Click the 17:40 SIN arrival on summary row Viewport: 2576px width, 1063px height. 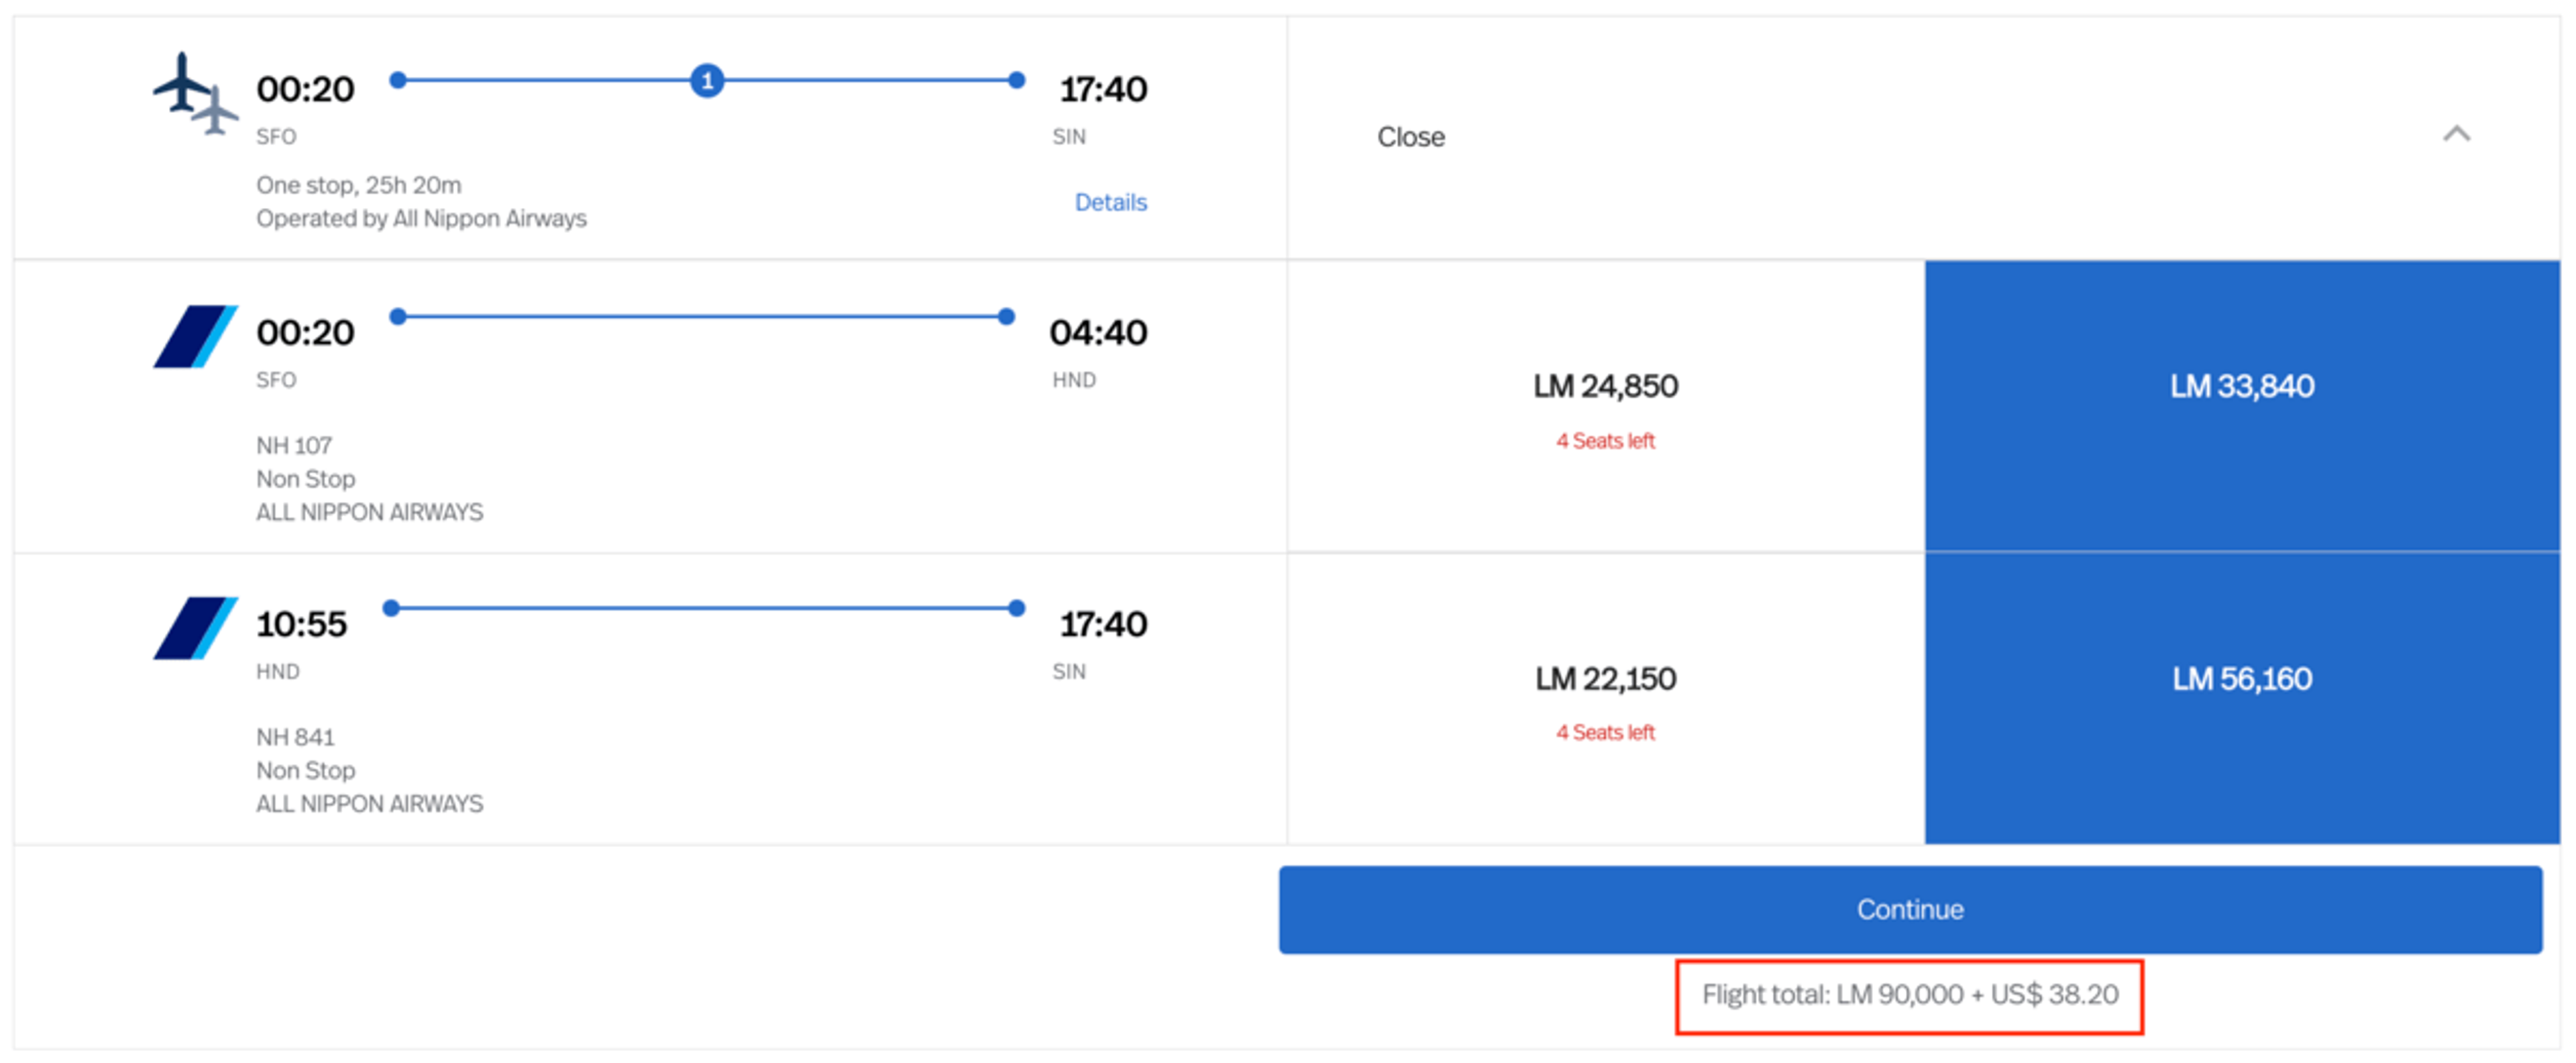tap(1103, 89)
